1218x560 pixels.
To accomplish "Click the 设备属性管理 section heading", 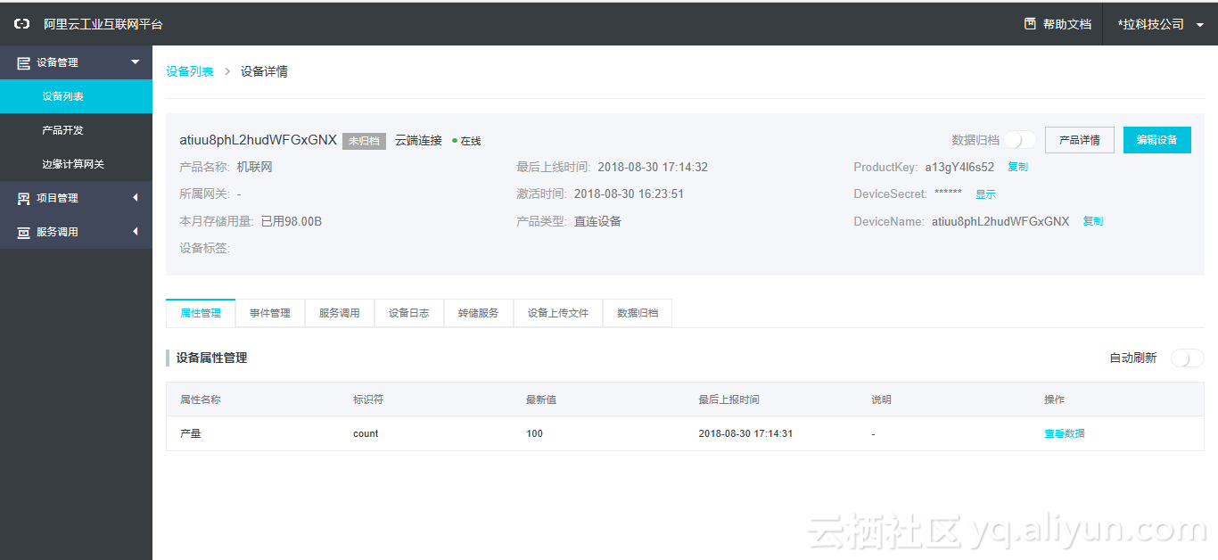I will coord(211,358).
